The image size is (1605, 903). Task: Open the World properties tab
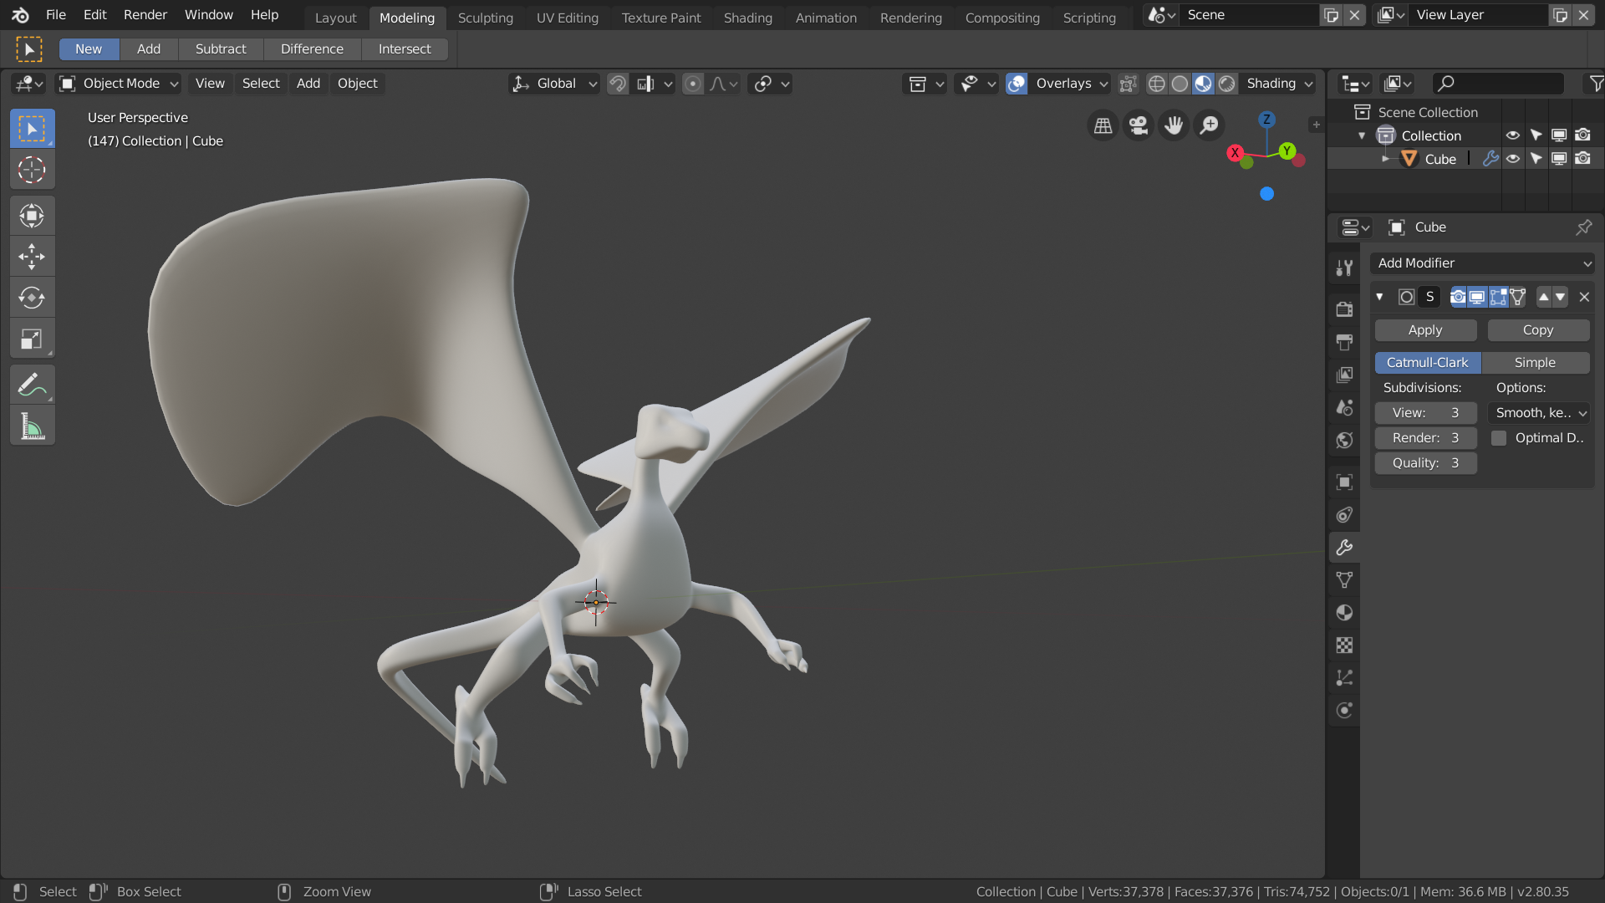[1344, 440]
